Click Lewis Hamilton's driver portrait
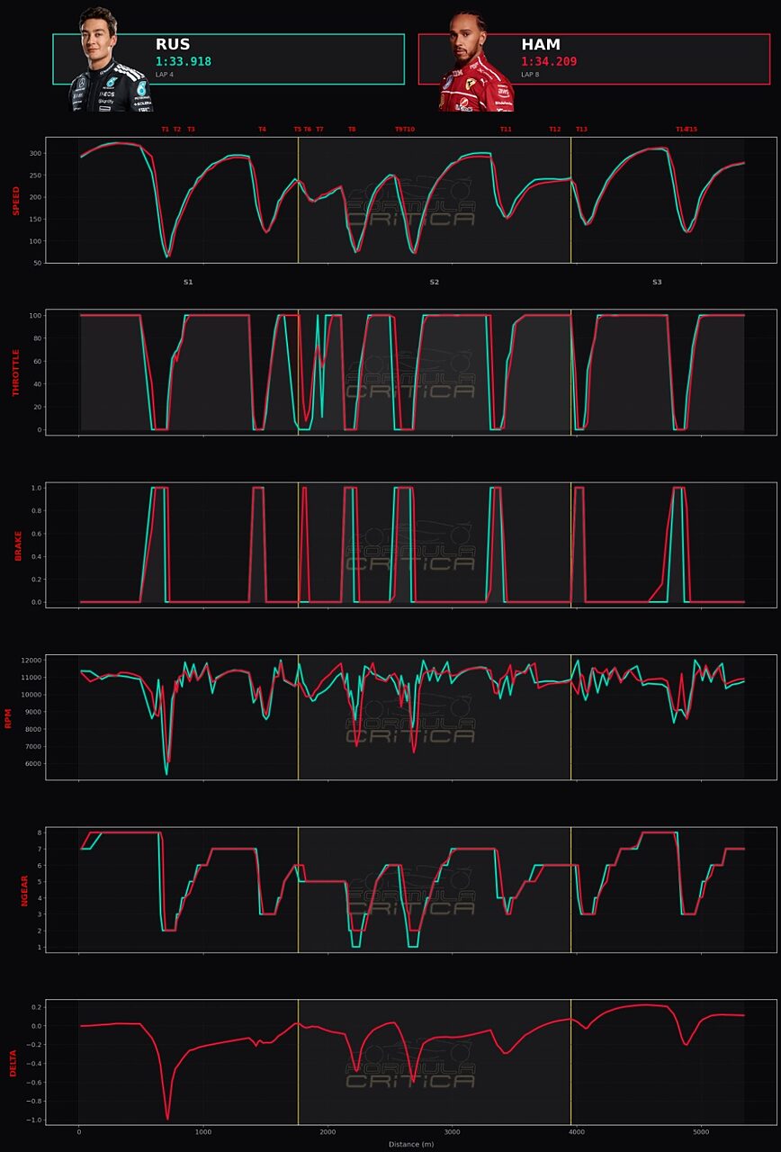Image resolution: width=781 pixels, height=1152 pixels. [475, 61]
